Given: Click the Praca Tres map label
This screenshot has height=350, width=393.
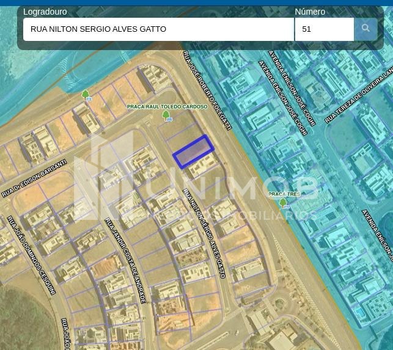Looking at the screenshot, I should (x=284, y=194).
